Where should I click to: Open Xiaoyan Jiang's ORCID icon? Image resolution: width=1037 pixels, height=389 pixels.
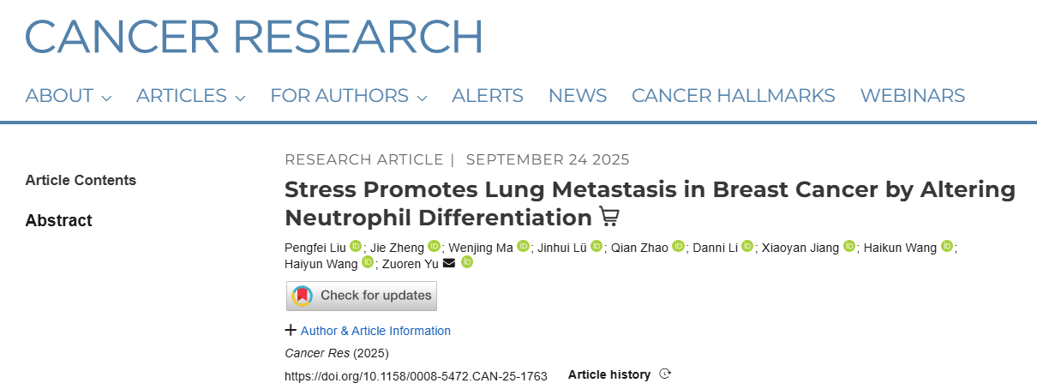(x=849, y=247)
